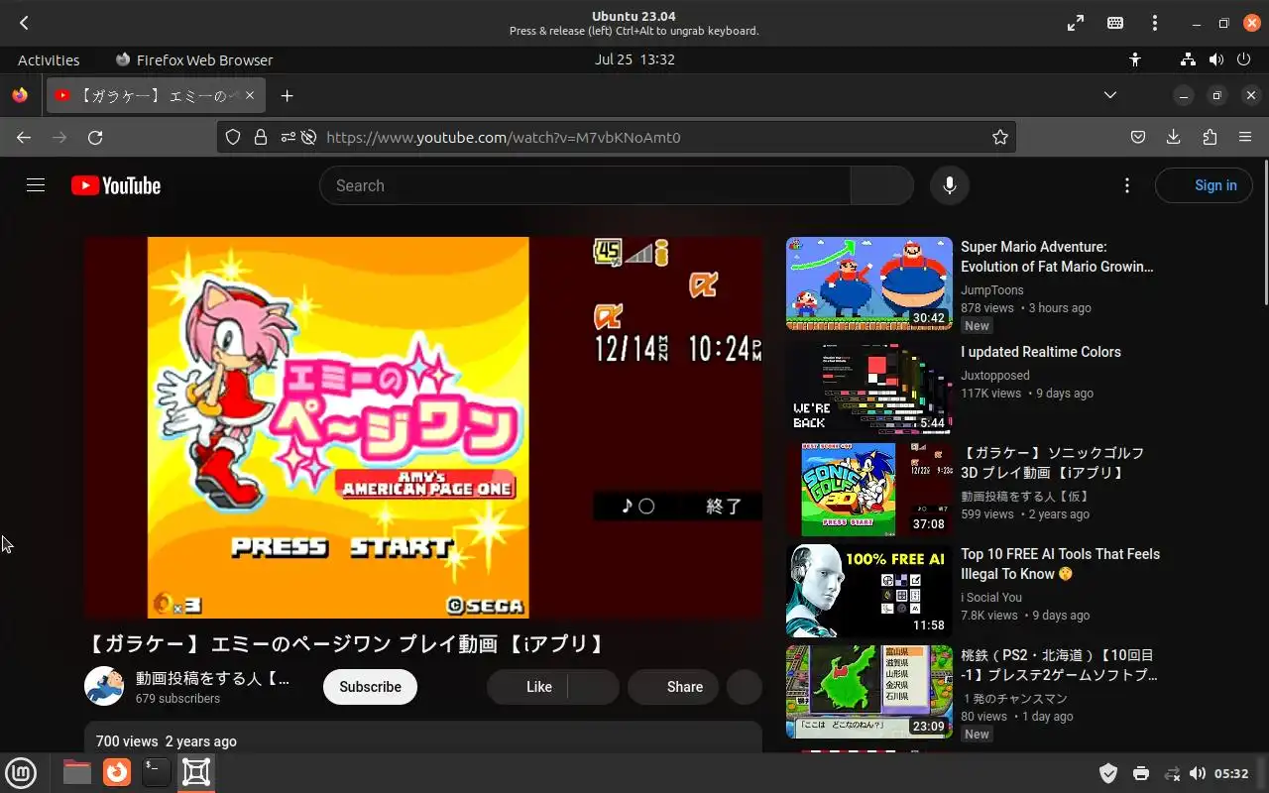Viewport: 1269px width, 793px height.
Task: Open YouTube settings three-dot menu
Action: 1126,185
